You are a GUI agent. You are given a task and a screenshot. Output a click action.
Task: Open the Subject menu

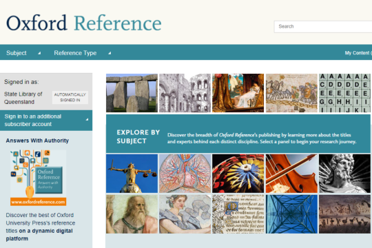17,53
